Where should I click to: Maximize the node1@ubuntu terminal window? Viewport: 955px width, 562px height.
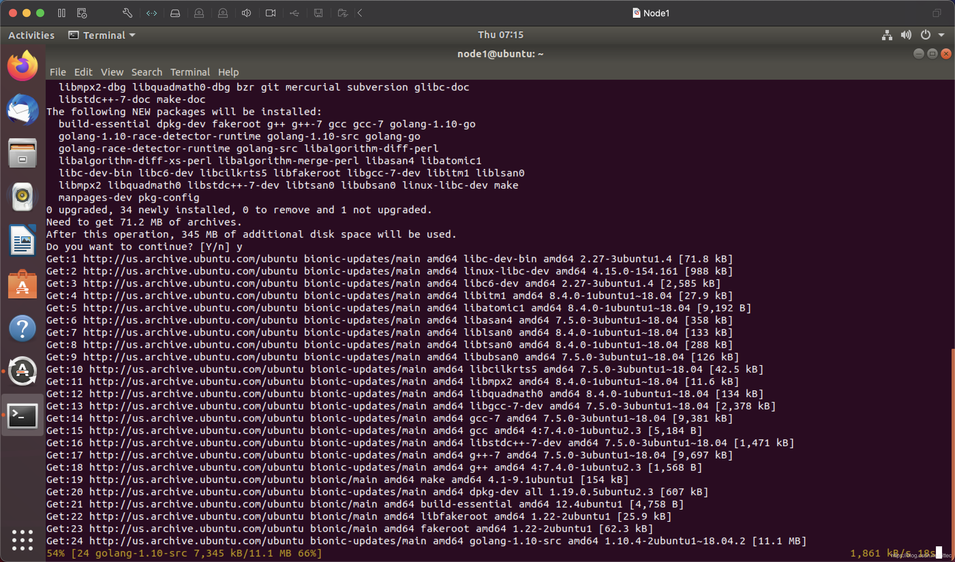click(932, 54)
